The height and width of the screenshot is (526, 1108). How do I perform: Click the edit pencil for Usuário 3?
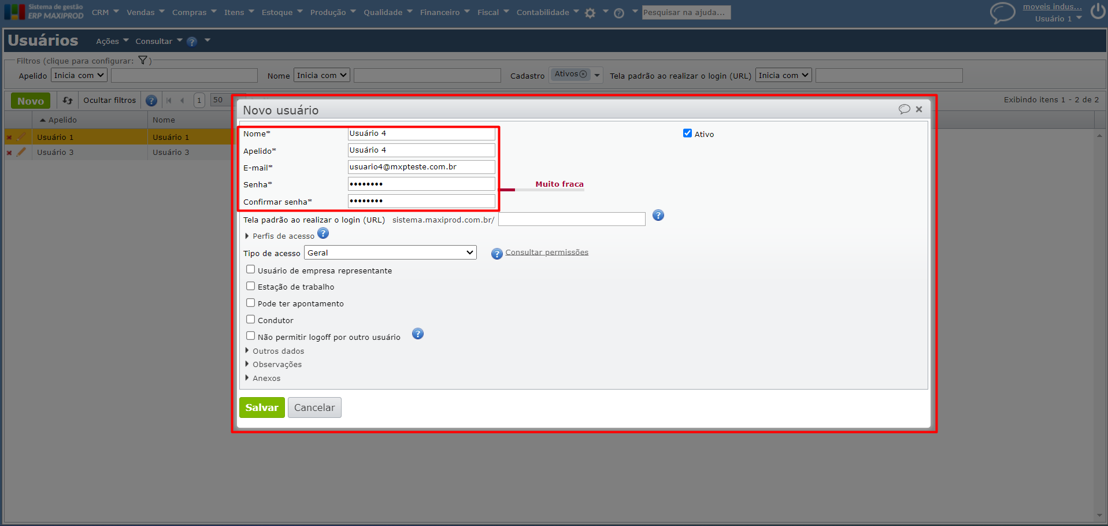pyautogui.click(x=22, y=152)
